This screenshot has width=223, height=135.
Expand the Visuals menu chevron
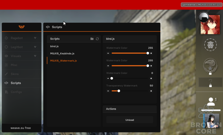[35, 56]
